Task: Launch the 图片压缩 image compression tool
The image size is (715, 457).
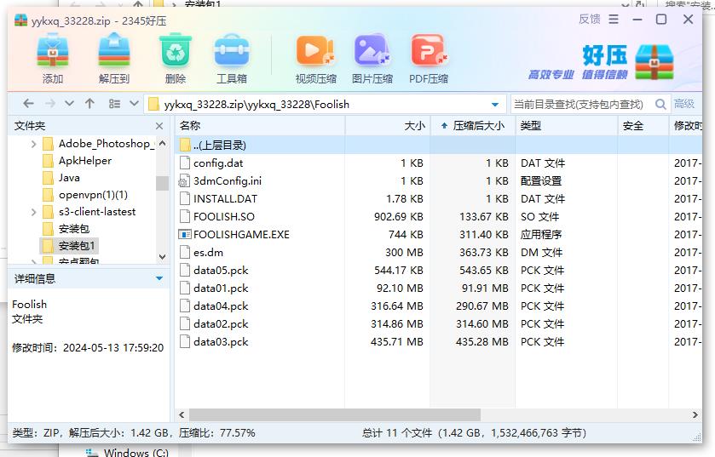Action: 372,59
